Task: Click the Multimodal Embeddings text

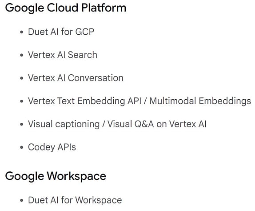Action: [200, 101]
